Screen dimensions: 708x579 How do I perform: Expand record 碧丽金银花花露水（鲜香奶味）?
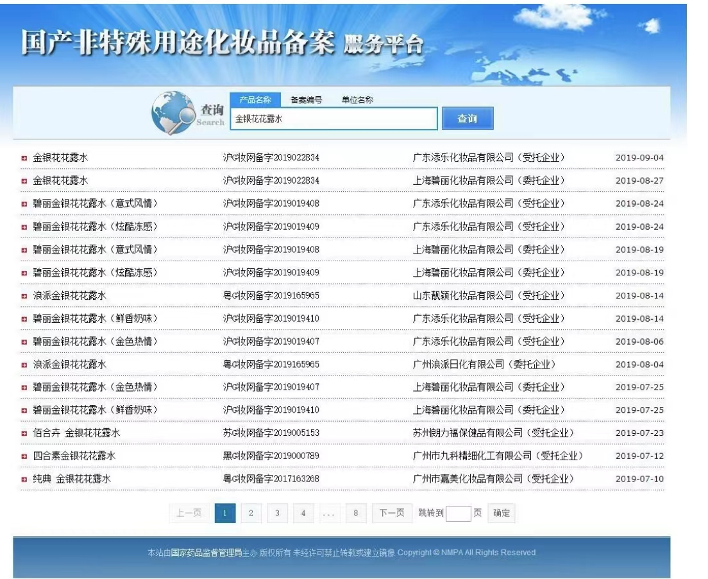tap(24, 318)
